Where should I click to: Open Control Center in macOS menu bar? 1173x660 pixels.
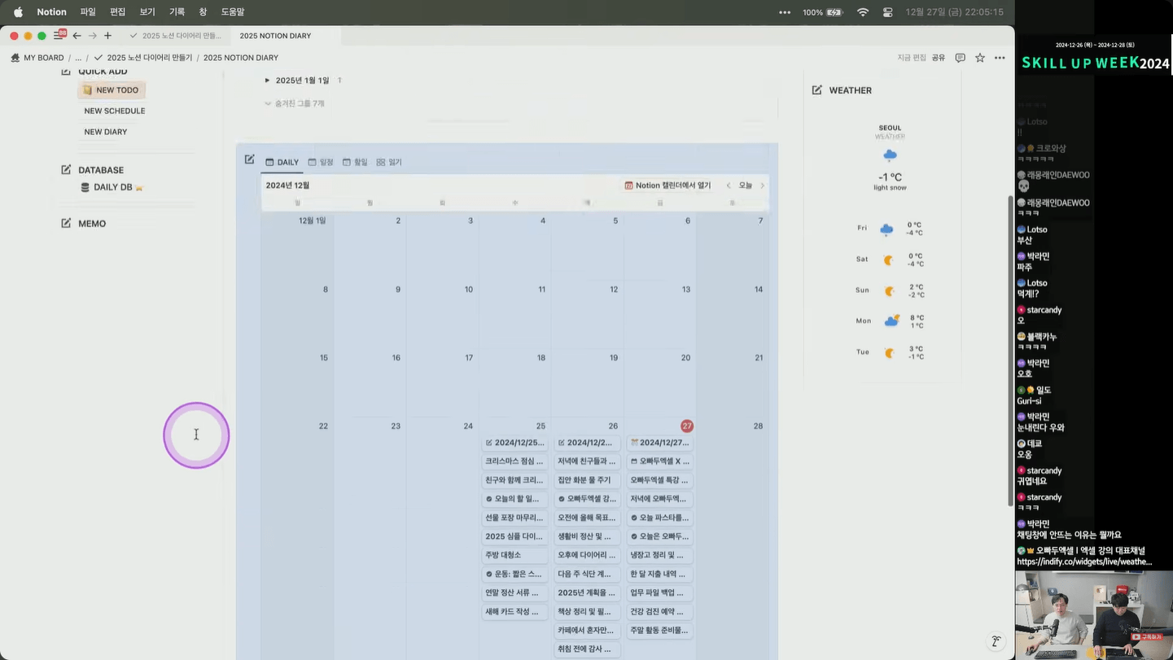[888, 12]
